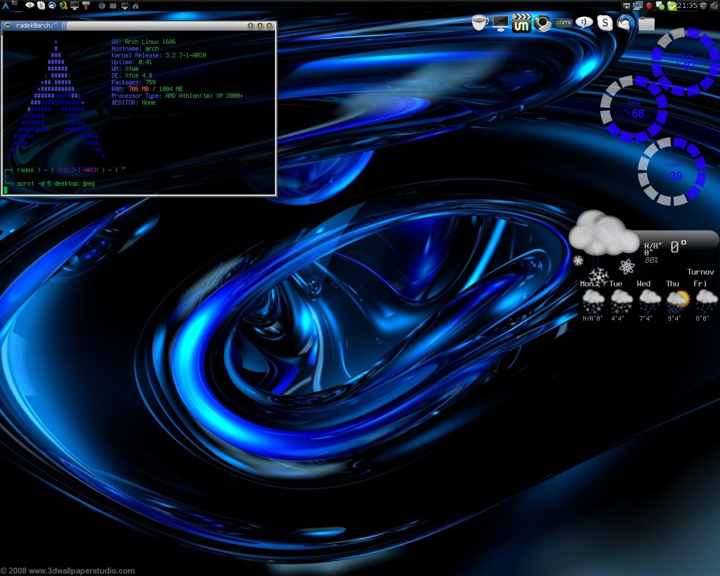The image size is (720, 576).
Task: Click the red record dot in the tray
Action: click(x=649, y=6)
